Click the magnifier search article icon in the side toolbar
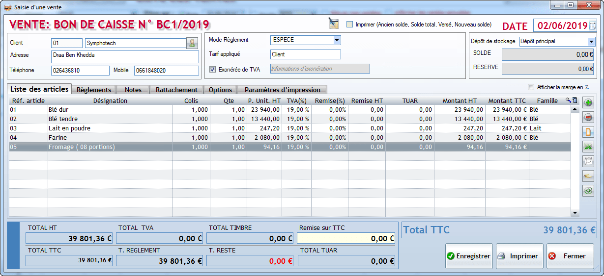This screenshot has height=276, width=604. [x=588, y=161]
